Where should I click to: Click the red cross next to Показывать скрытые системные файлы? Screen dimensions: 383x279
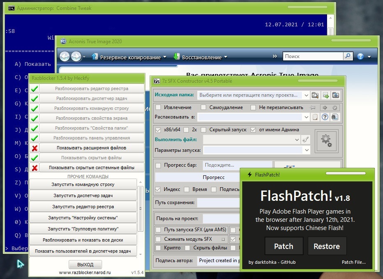point(35,167)
